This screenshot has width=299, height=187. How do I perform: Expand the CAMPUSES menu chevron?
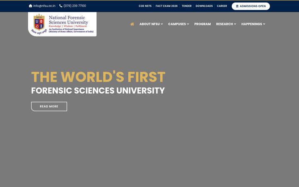[x=188, y=24]
